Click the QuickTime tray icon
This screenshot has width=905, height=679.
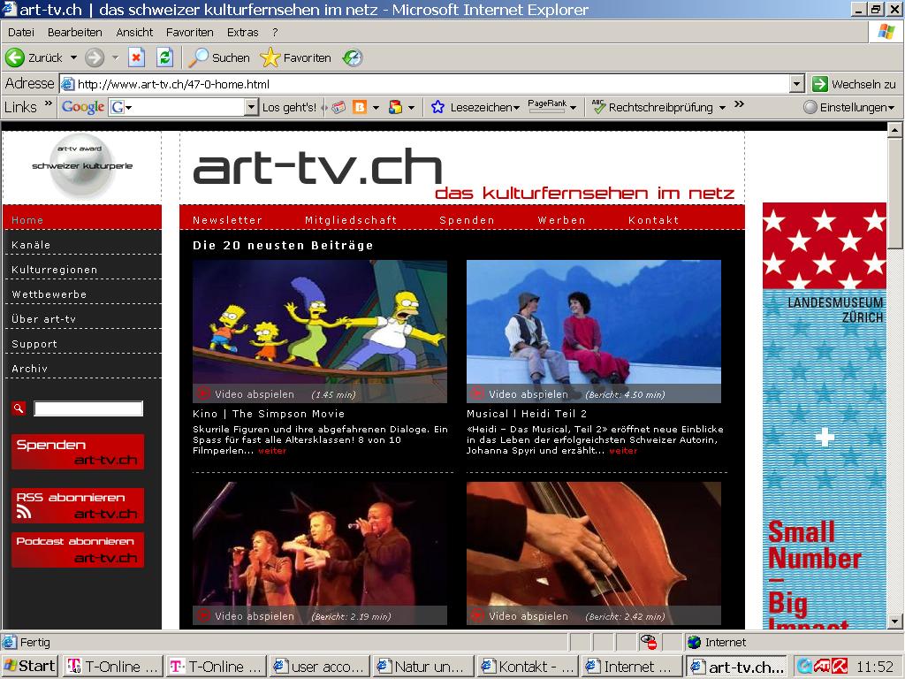(x=803, y=665)
